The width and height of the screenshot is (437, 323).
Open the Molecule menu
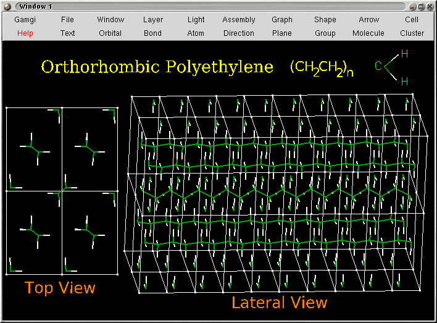368,33
